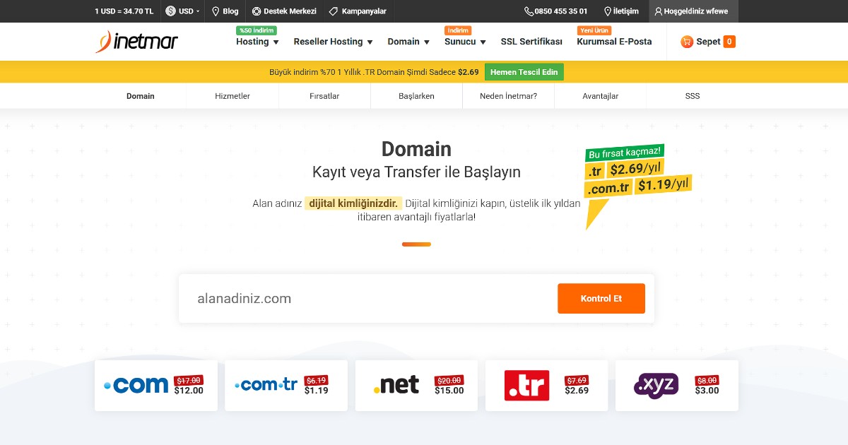Click the user profile icon

coord(659,11)
